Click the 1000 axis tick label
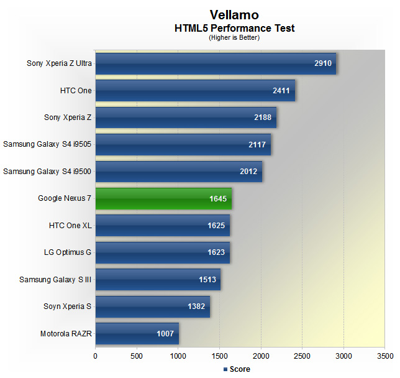Screen dimensions: 400x378 (178, 356)
